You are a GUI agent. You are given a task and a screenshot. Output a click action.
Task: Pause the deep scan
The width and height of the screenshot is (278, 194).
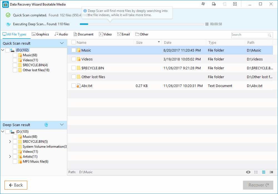click(x=207, y=24)
